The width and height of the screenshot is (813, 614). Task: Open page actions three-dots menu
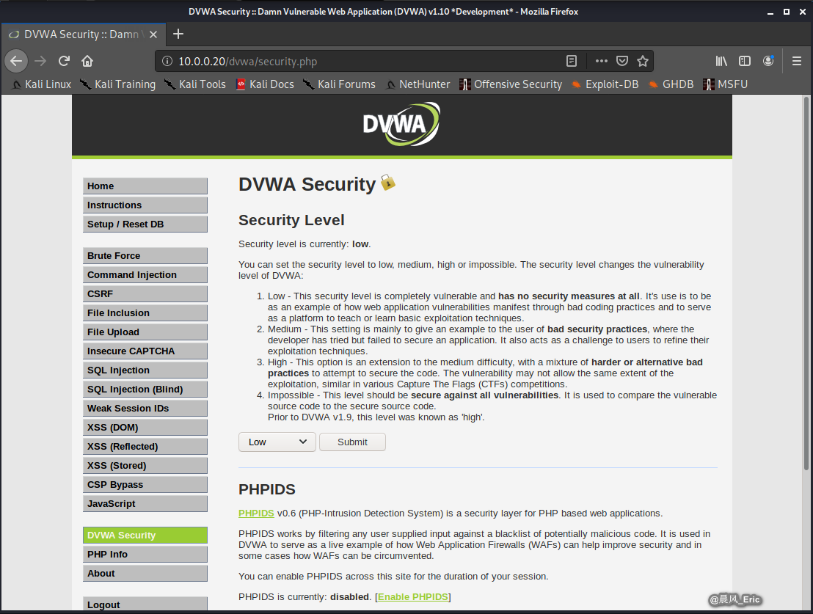point(602,61)
